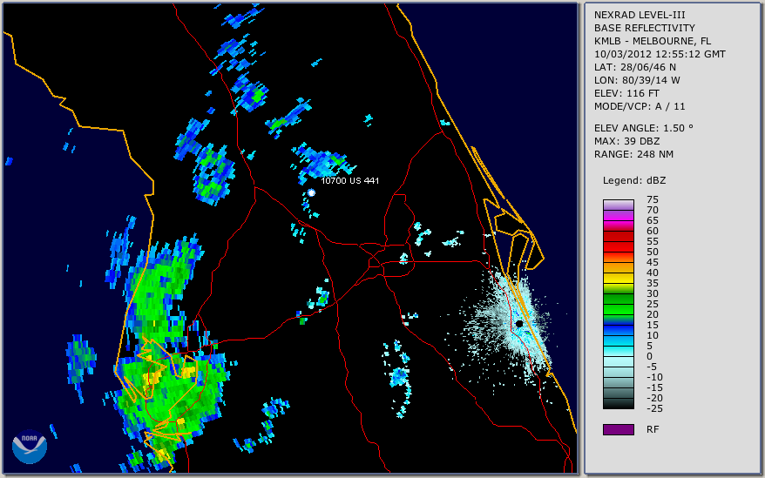Image resolution: width=765 pixels, height=478 pixels.
Task: Click the 75 dBZ lavender legend color
Action: [x=619, y=205]
